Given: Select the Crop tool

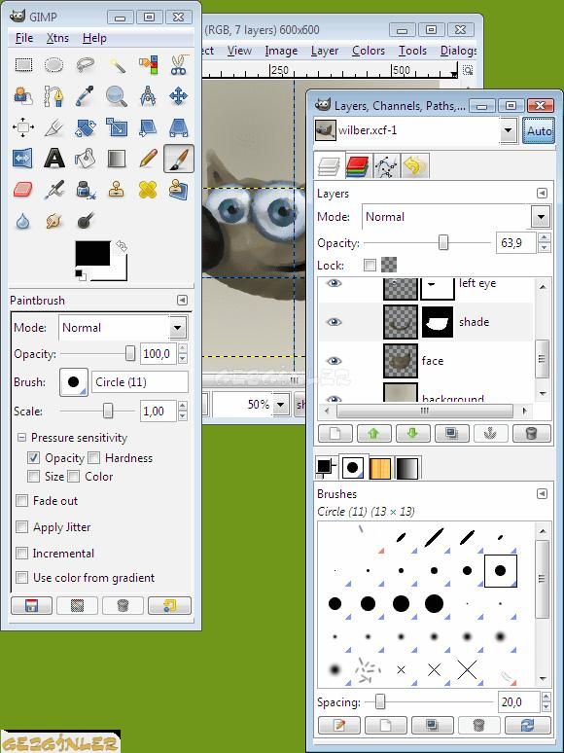Looking at the screenshot, I should (53, 127).
